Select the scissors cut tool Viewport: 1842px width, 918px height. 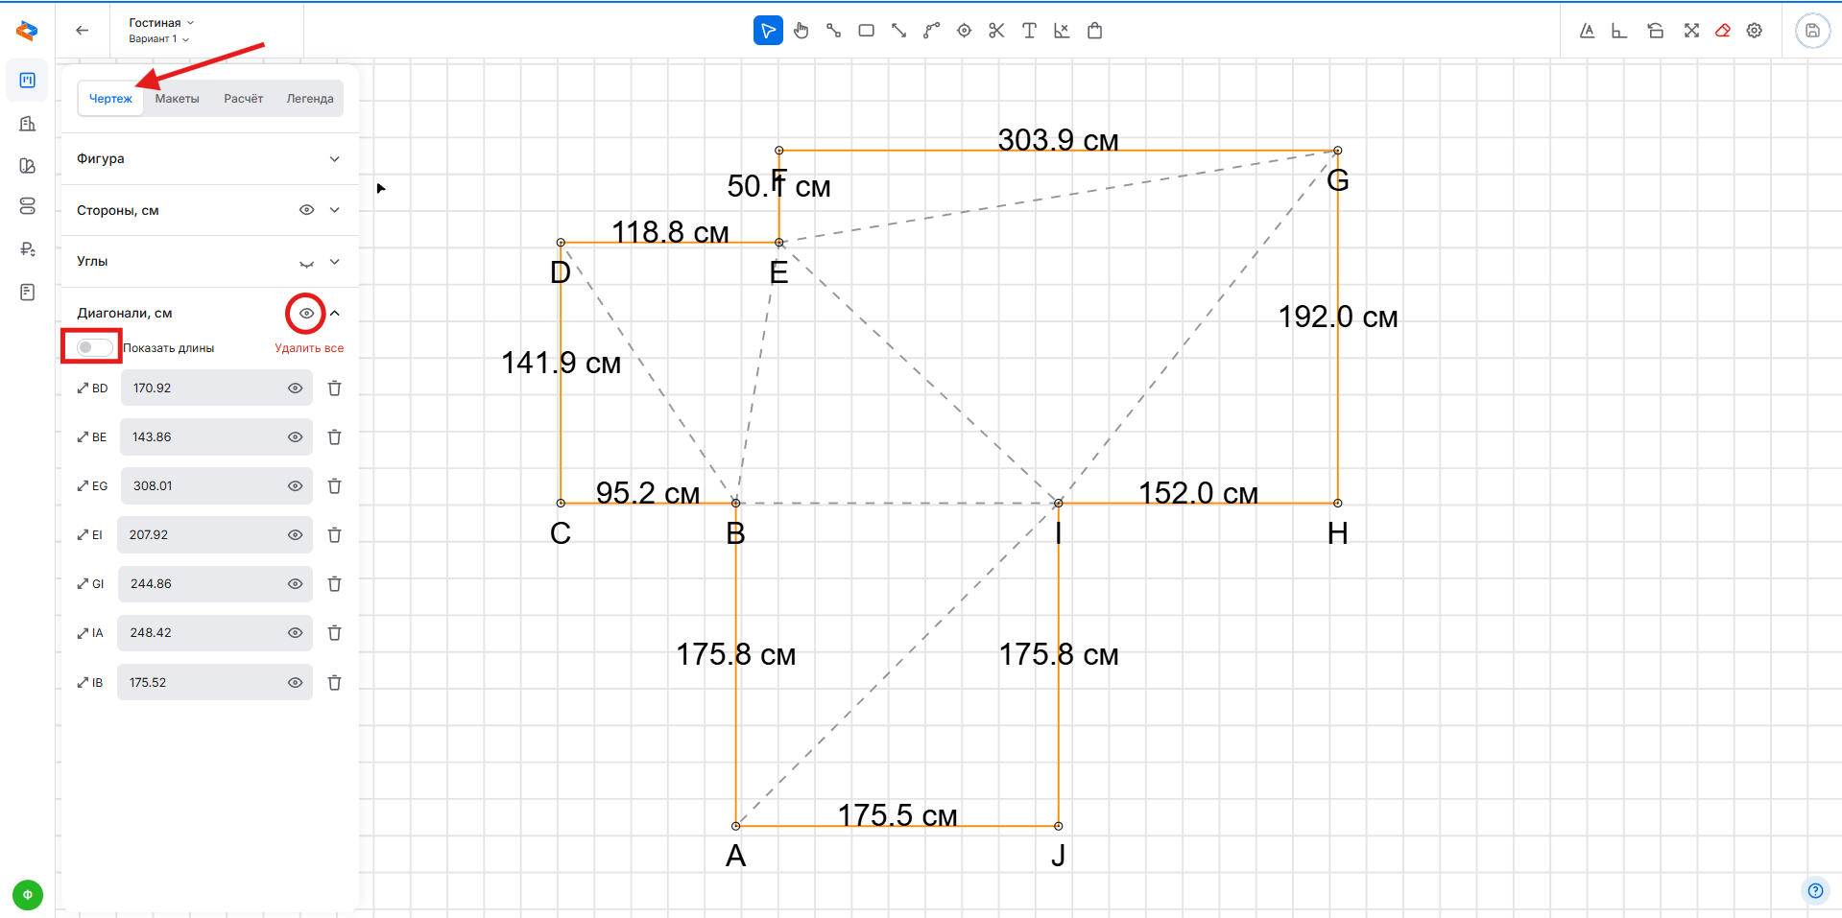pyautogui.click(x=996, y=31)
